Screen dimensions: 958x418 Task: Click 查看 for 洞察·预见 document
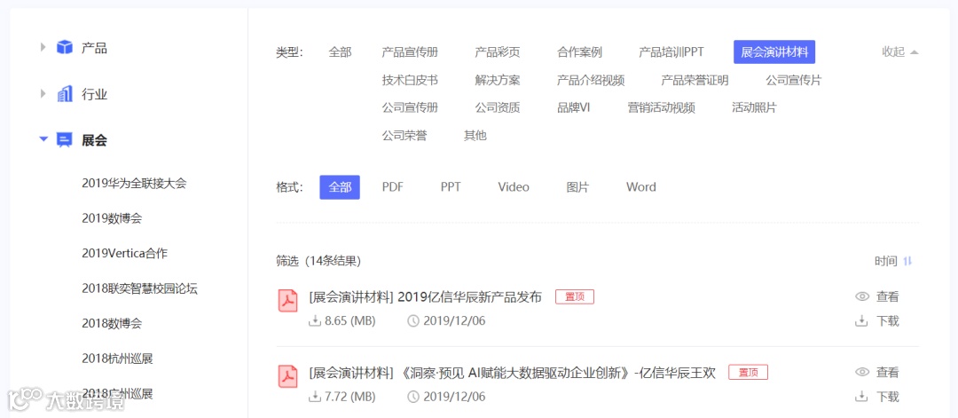click(888, 372)
